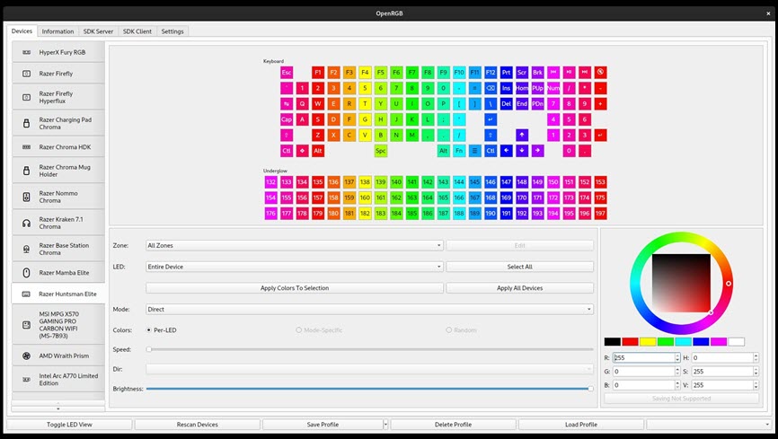This screenshot has height=439, width=778.
Task: Click inside the color wheel saturation square
Action: point(681,284)
